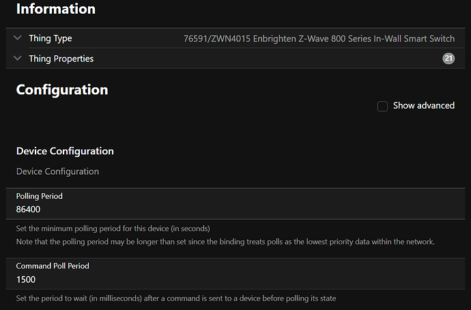Click the Thing Properties label
The image size is (471, 310).
pyautogui.click(x=61, y=59)
